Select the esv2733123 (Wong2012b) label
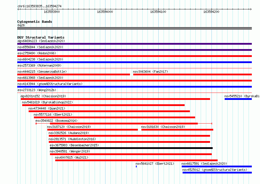Image resolution: width=260 pixels, height=184 pixels. [x=37, y=90]
